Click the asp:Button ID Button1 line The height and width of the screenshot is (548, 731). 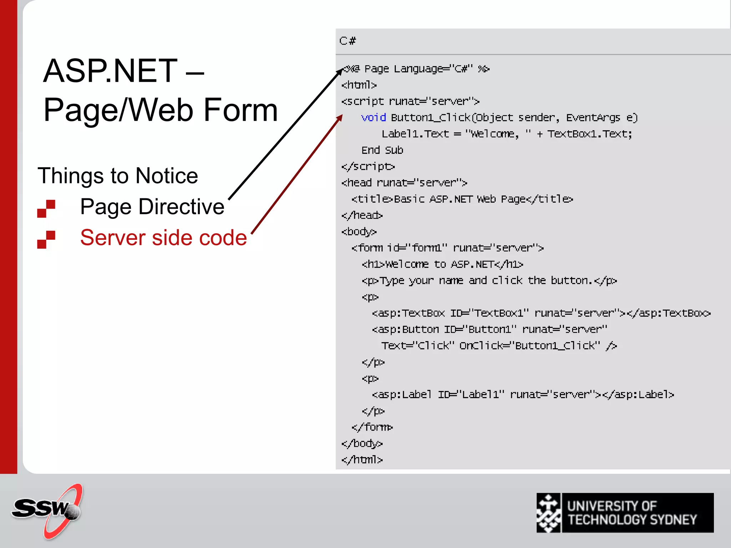pos(489,329)
